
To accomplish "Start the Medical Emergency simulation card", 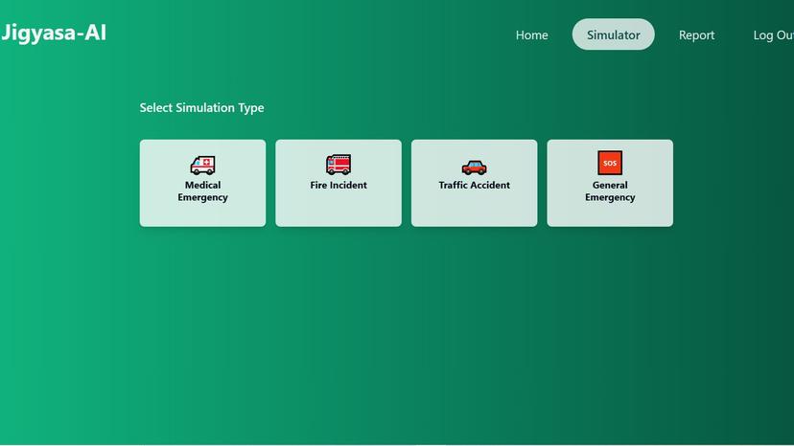I will coord(202,212).
